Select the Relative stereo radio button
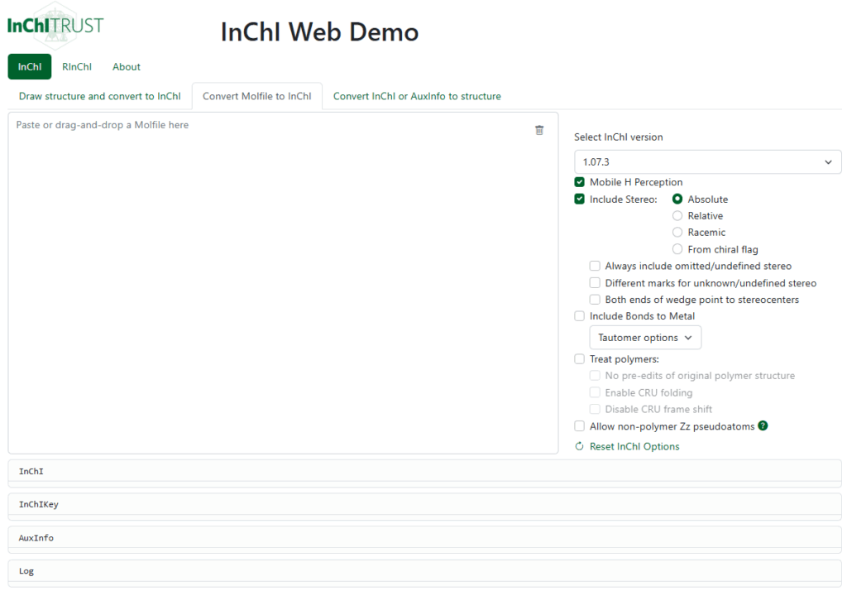Viewport: 847px width, 596px height. pos(677,216)
